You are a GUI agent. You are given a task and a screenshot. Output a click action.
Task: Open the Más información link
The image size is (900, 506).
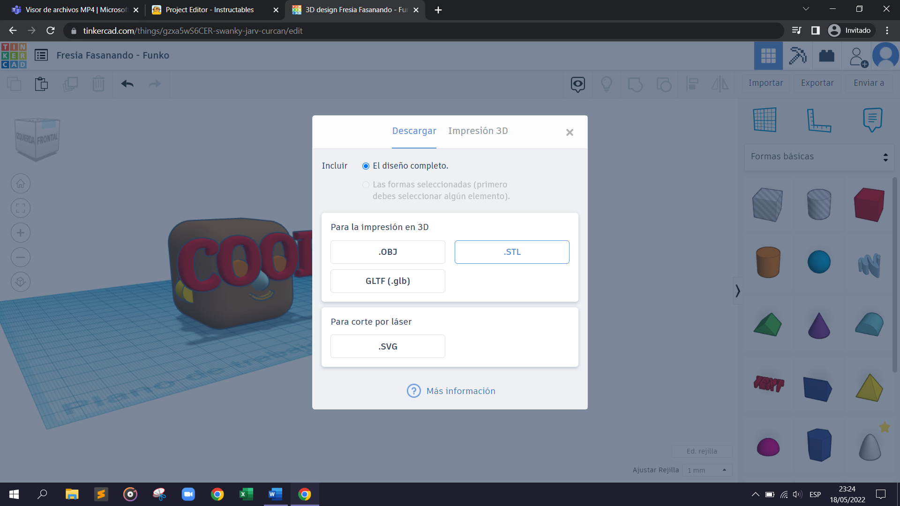pyautogui.click(x=460, y=391)
